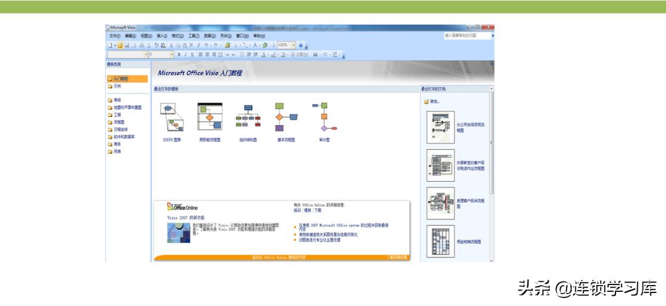Open the New document dropdown arrow
This screenshot has width=666, height=306.
pos(115,46)
